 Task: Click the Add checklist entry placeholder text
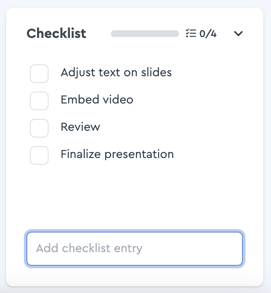coord(89,249)
